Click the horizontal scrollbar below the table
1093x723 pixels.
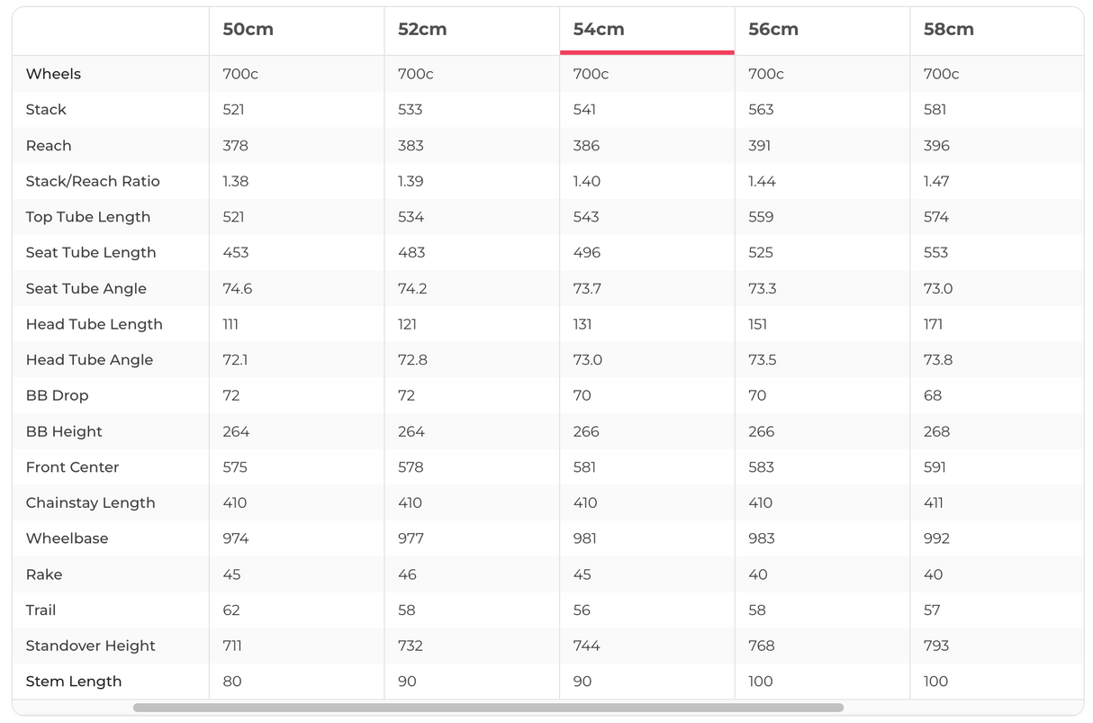[x=488, y=708]
